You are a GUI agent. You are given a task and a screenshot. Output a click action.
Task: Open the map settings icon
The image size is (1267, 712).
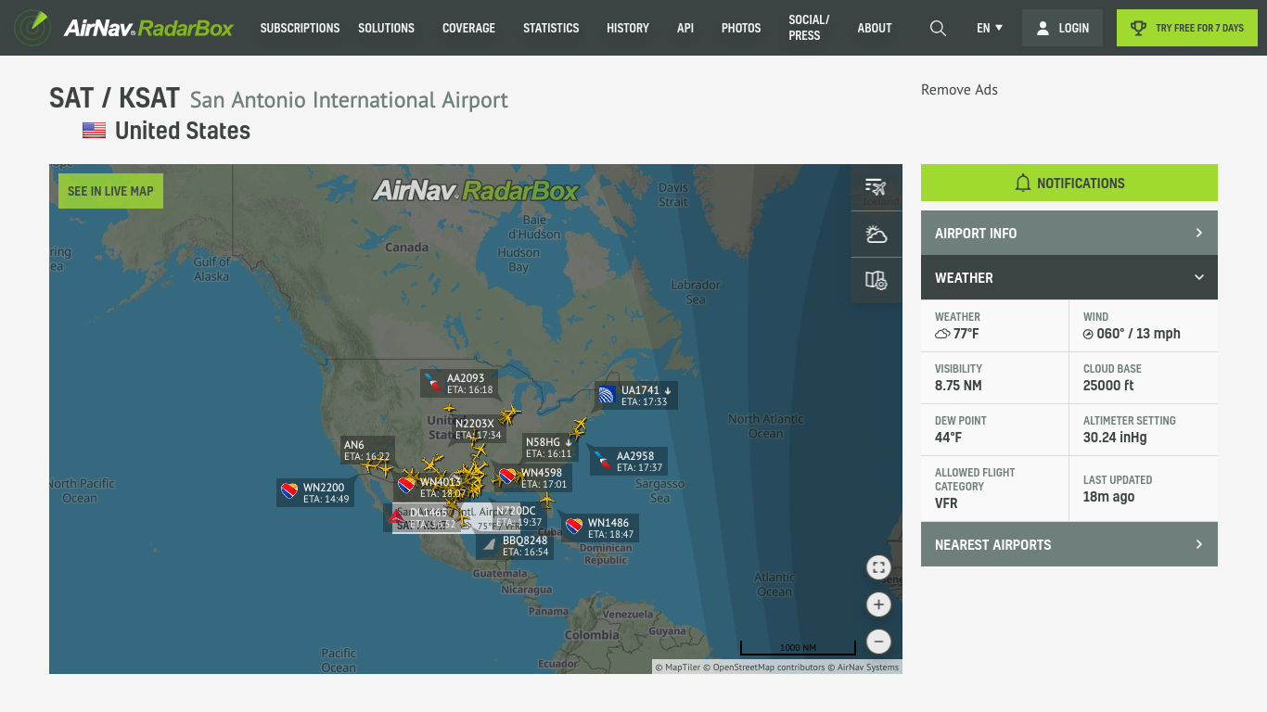tap(877, 280)
